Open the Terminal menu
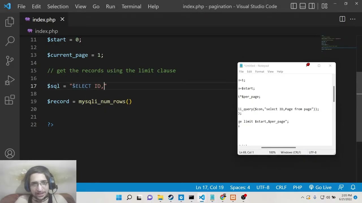The image size is (362, 203). tap(132, 6)
